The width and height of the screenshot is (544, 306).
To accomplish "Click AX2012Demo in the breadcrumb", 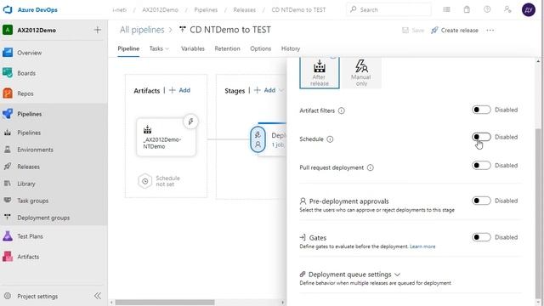I will pos(160,9).
